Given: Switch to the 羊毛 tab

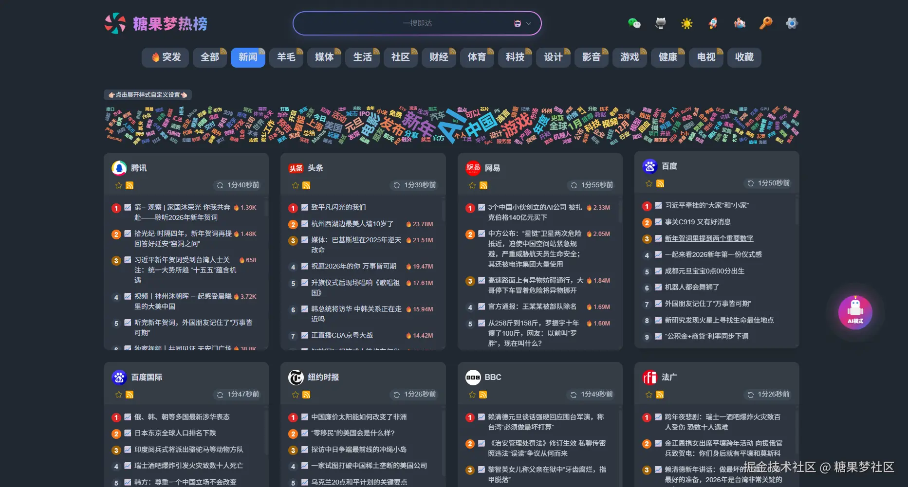Looking at the screenshot, I should point(286,57).
